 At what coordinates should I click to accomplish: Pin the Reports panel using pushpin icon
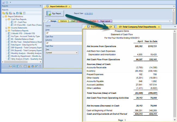pos(40,5)
